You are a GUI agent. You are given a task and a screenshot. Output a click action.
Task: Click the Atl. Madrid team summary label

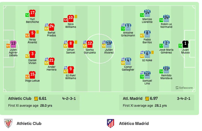click(133, 98)
